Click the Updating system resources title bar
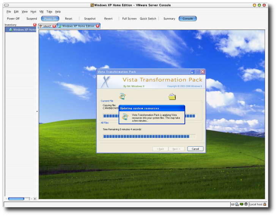This screenshot has height=216, width=277. [152, 108]
